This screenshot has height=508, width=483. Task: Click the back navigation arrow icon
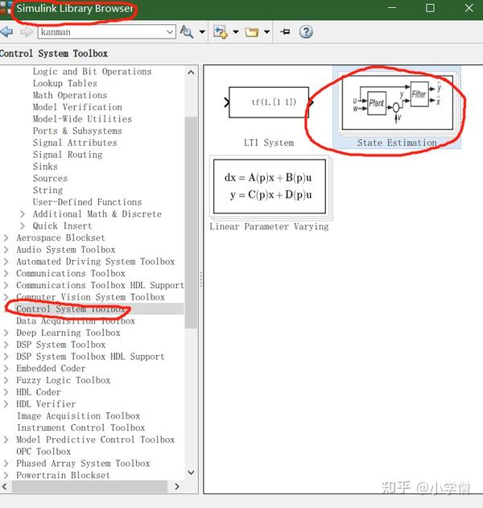tap(6, 31)
